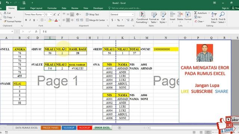The width and height of the screenshot is (239, 134).
Task: Click the Insert Function fx icon
Action: point(36,32)
